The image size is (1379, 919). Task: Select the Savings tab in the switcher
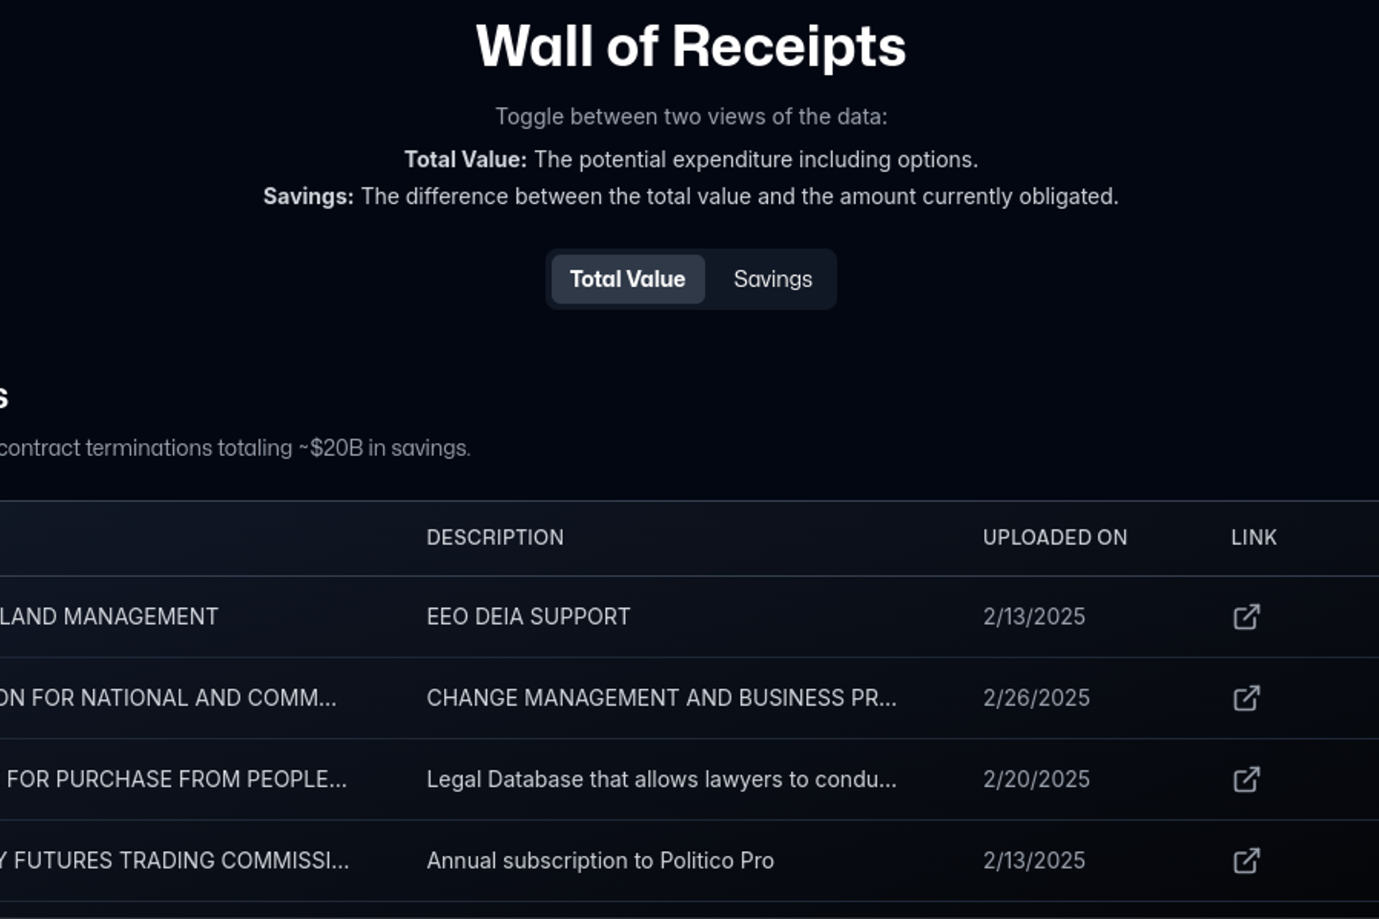click(x=771, y=279)
